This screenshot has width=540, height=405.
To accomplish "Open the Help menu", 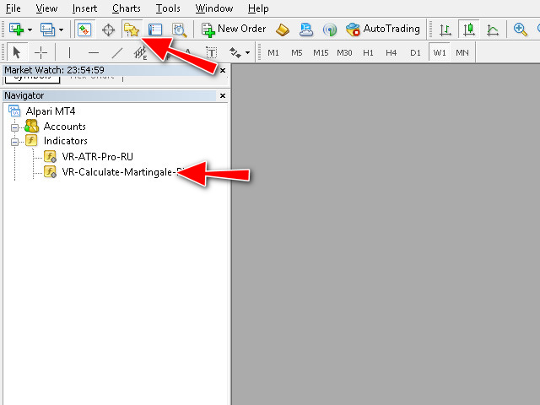I will 258,8.
